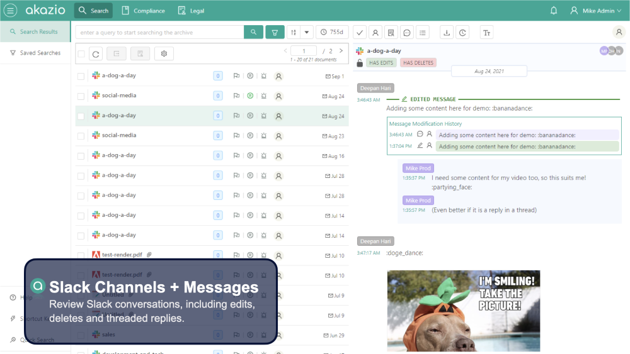The image size is (630, 354).
Task: Flag the a-dog-a-day Sep 1 document
Action: (x=236, y=76)
